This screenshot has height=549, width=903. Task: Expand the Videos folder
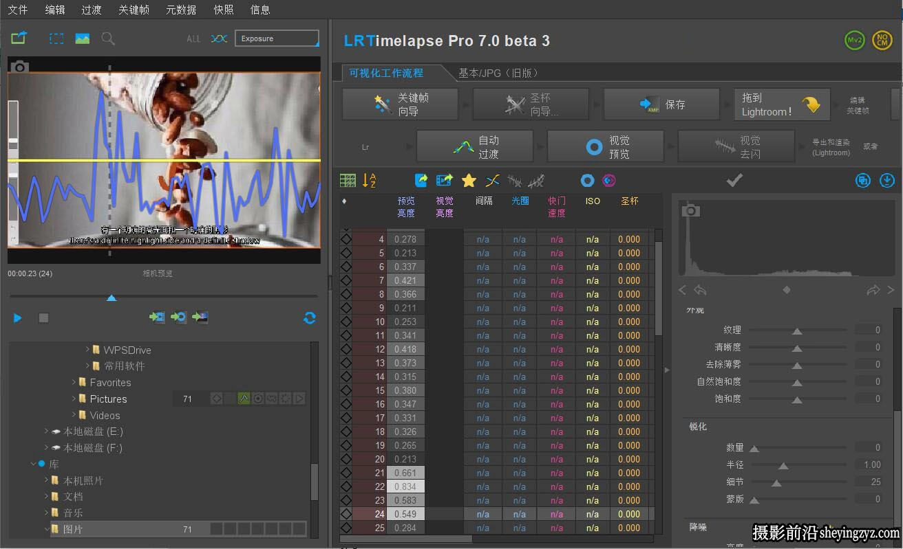pos(74,415)
